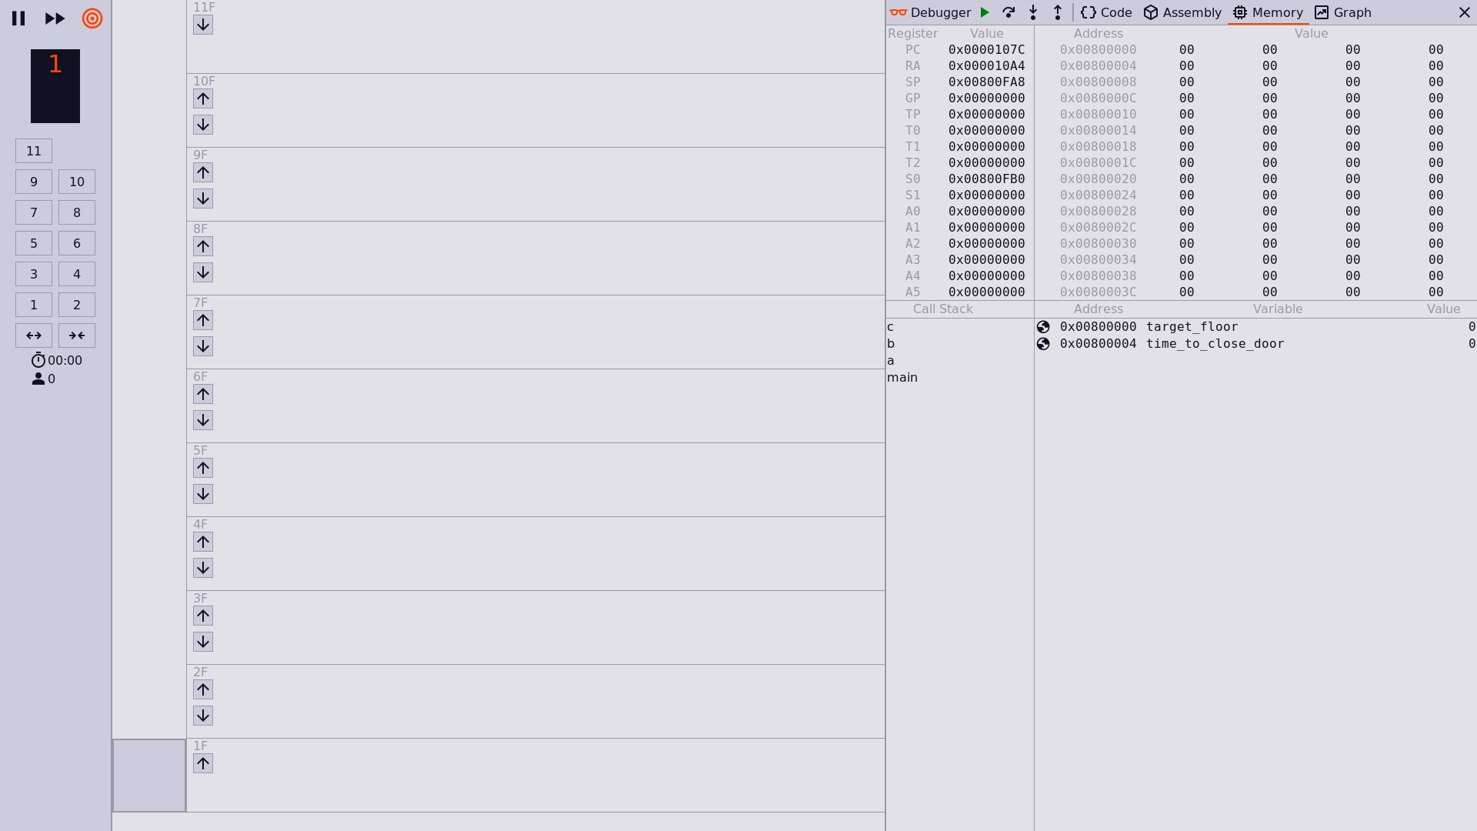
Task: Close the Debugger panel
Action: pyautogui.click(x=1465, y=12)
